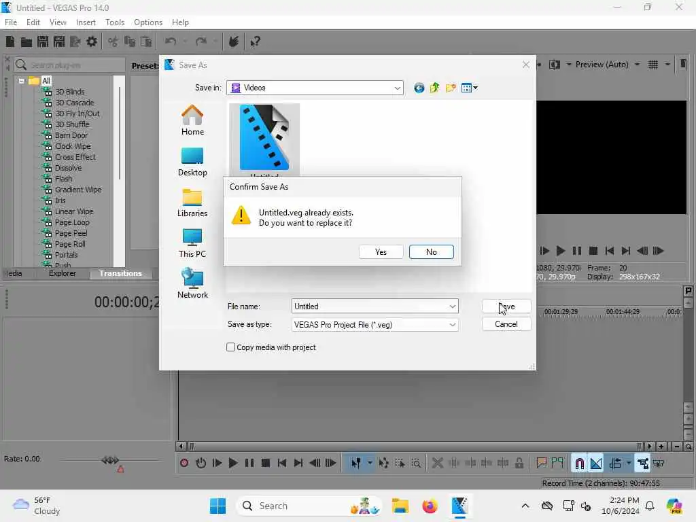Select the Gradient Wipe transition
Screen dimensions: 696x522
(78, 190)
